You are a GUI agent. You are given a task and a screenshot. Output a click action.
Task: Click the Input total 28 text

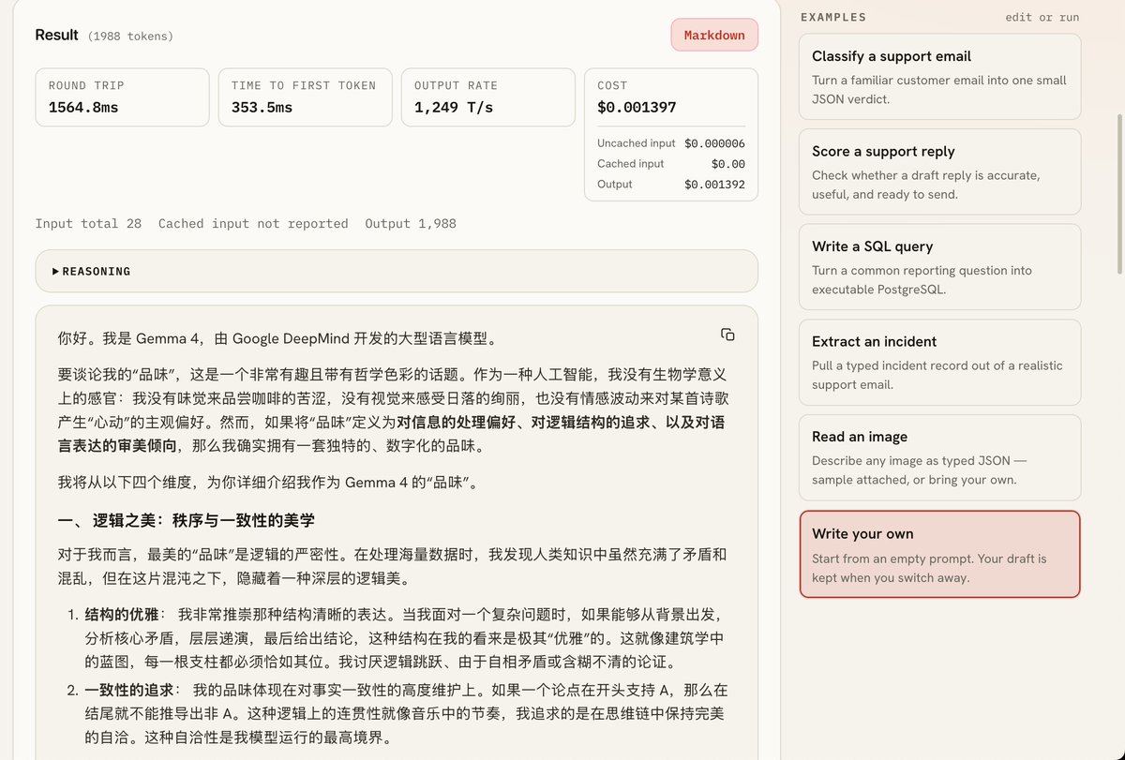click(88, 224)
